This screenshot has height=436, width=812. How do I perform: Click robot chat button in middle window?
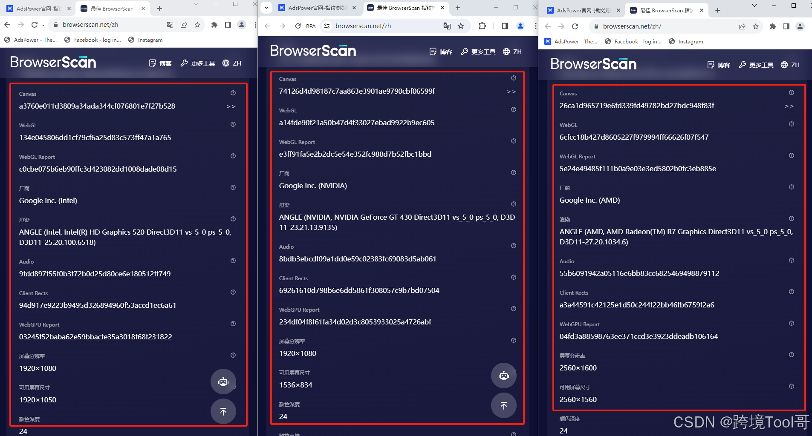click(x=504, y=376)
